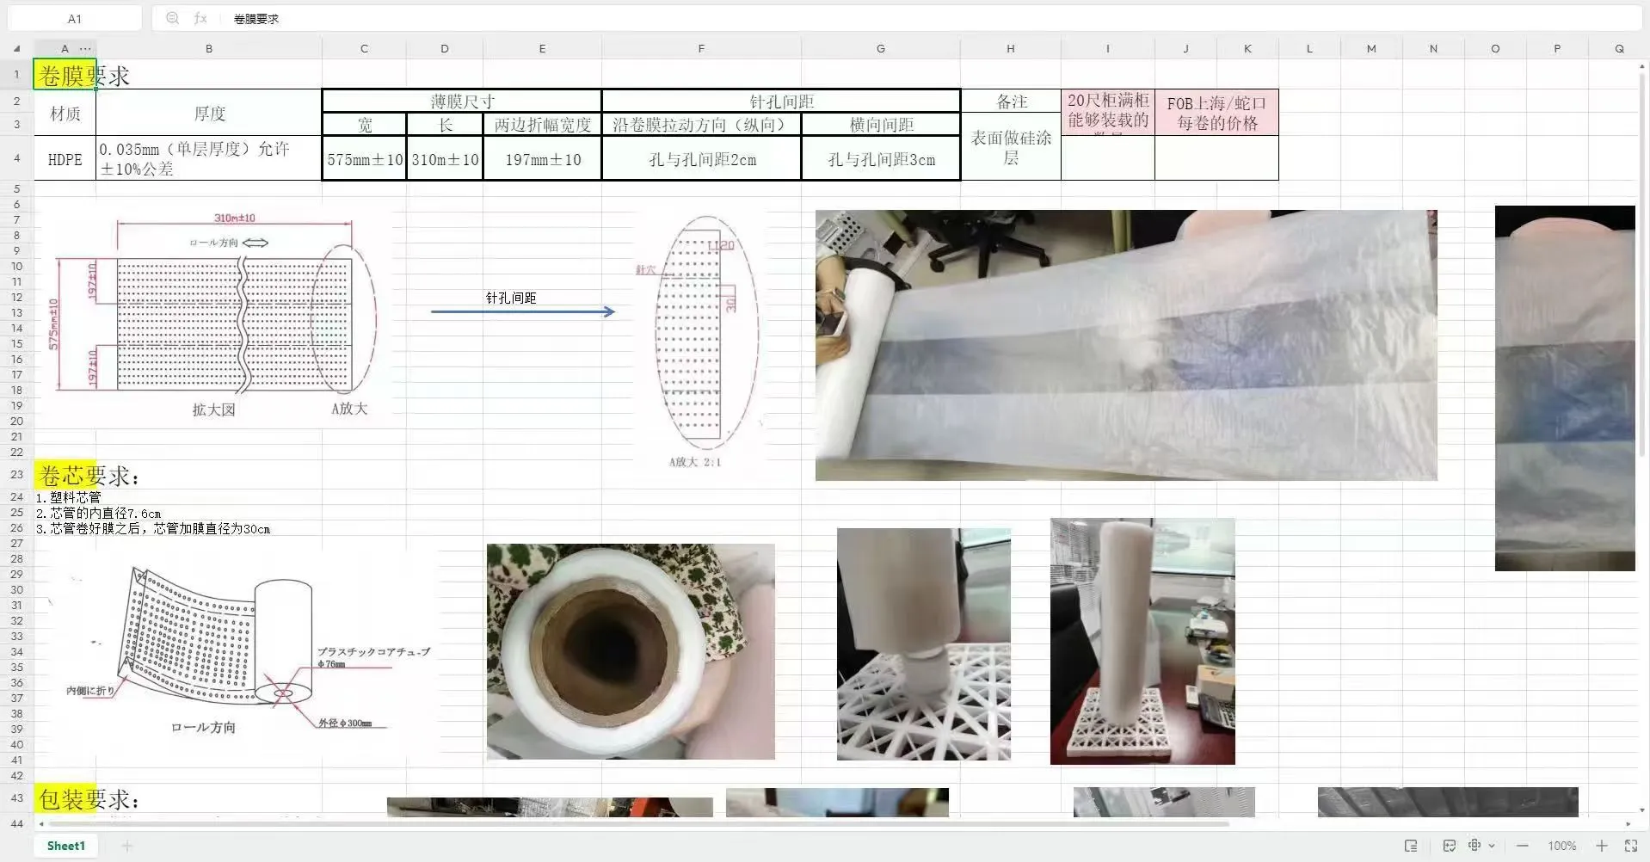Enter fullscreen mode via status bar icon
The height and width of the screenshot is (862, 1650).
click(1630, 847)
